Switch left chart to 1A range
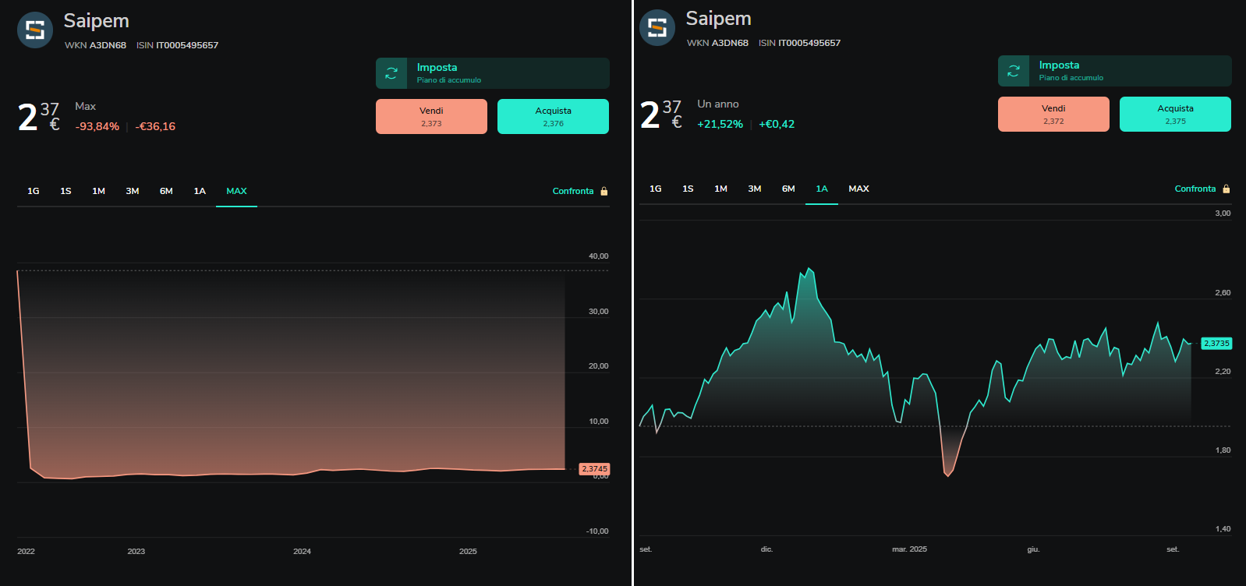The height and width of the screenshot is (586, 1246). [200, 191]
